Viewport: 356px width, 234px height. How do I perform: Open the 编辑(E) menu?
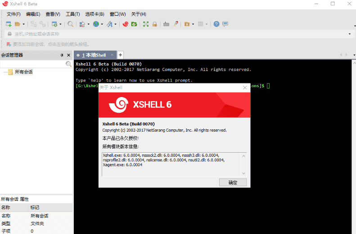[x=33, y=14]
